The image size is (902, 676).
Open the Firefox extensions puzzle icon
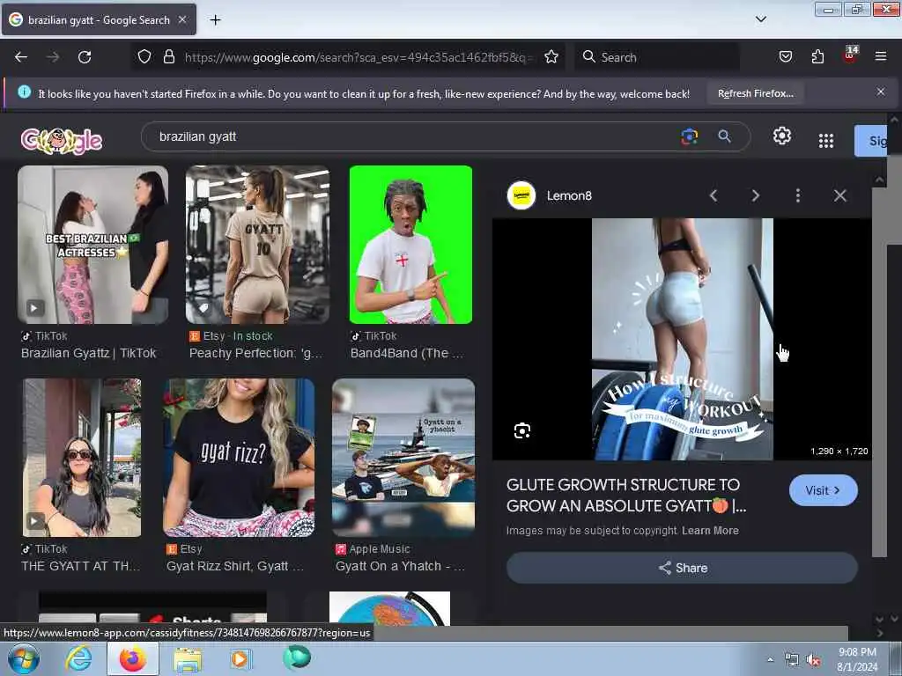pos(817,56)
